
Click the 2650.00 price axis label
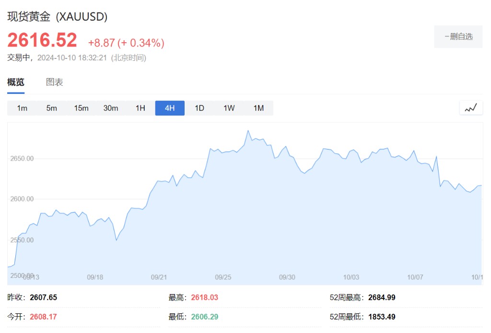click(22, 159)
